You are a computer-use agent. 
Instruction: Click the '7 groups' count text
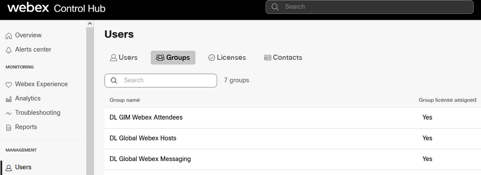coord(236,80)
